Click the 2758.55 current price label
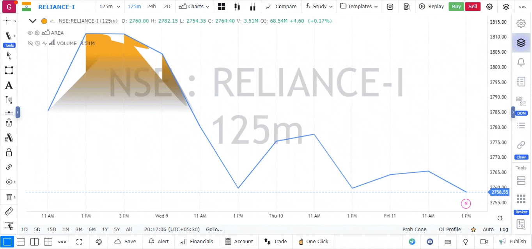The image size is (532, 249). [499, 192]
